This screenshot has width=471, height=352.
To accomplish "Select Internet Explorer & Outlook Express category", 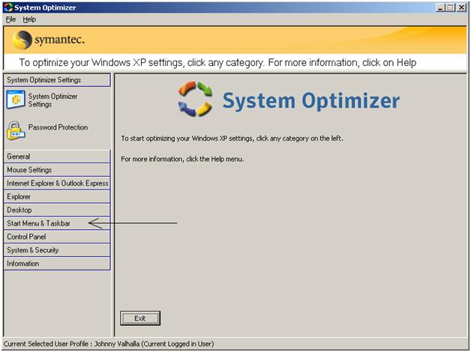I will [57, 183].
